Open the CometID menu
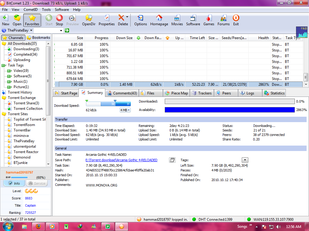The image size is (309, 231). 31,10
